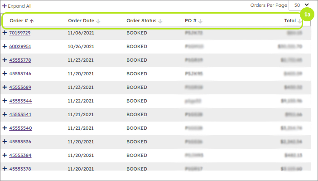
Task: Open order link 60028951
Action: click(x=20, y=47)
